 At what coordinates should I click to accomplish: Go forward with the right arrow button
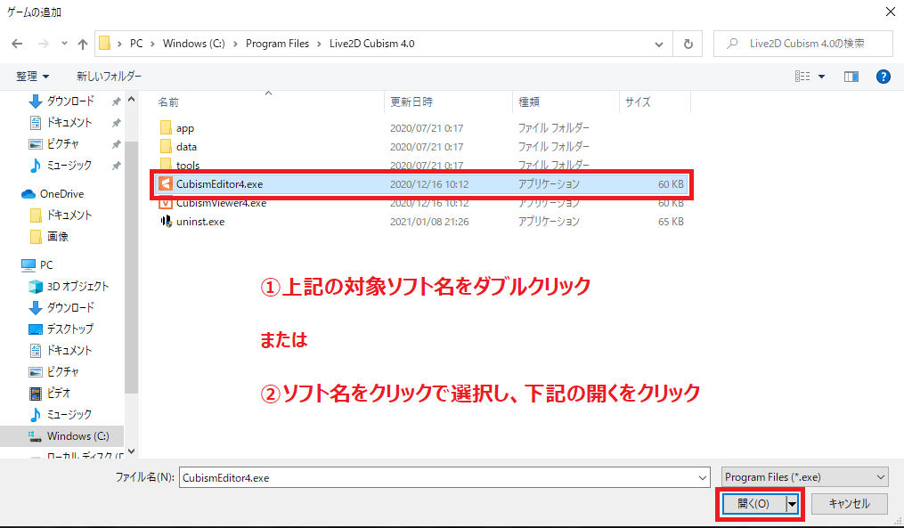[44, 44]
